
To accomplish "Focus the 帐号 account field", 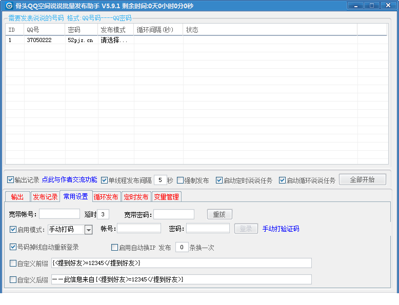I will pyautogui.click(x=139, y=229).
